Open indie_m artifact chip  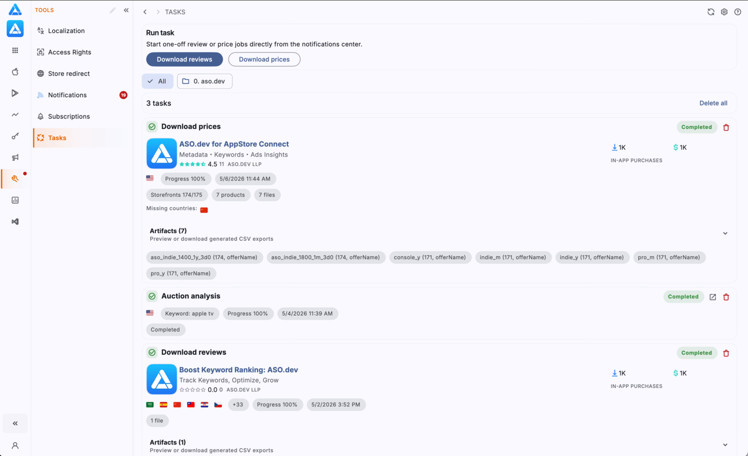click(513, 257)
